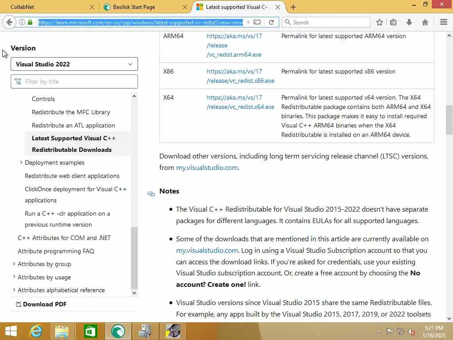Viewport: 453px width, 340px height.
Task: Open the vc_redist.x64.exe permalink
Action: (240, 102)
